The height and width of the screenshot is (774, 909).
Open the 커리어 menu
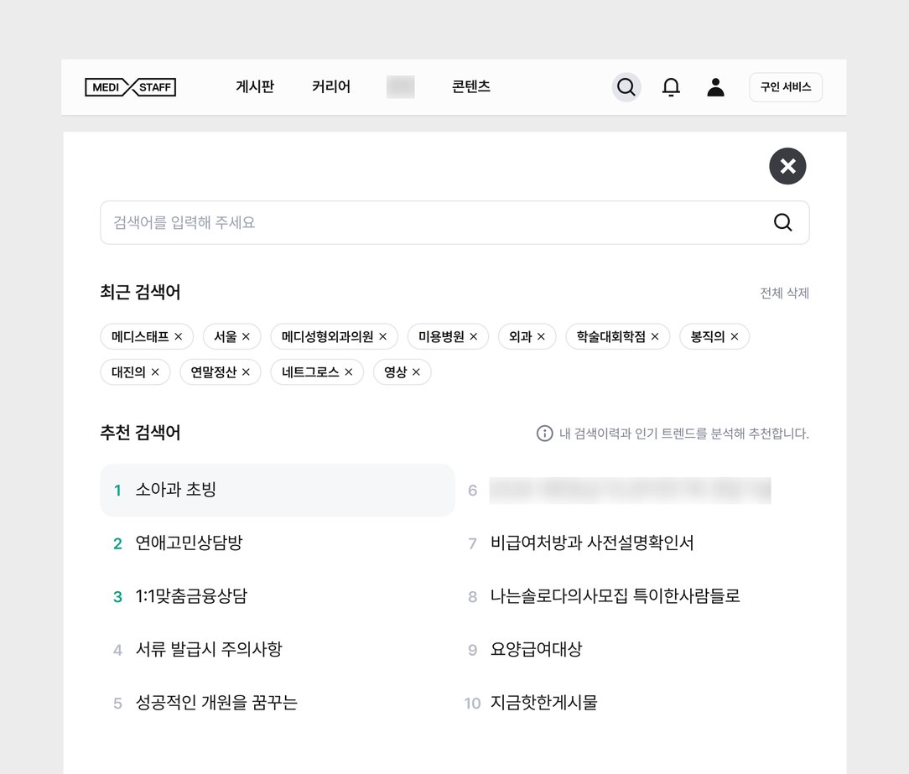tap(331, 87)
